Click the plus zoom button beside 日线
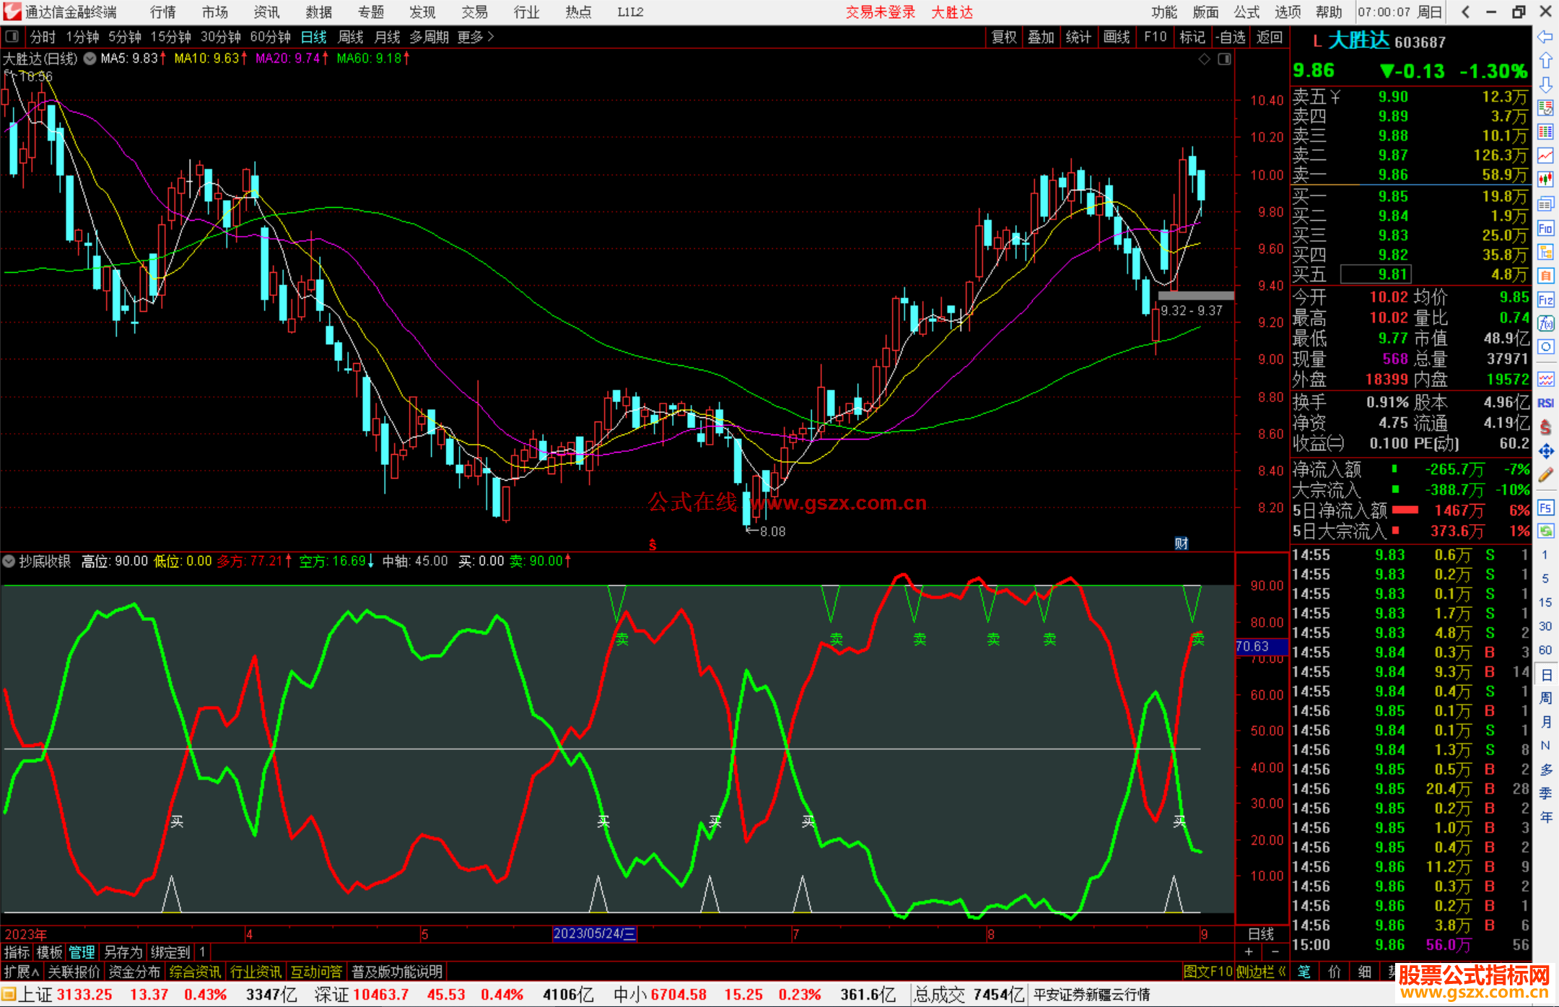The width and height of the screenshot is (1559, 1007). coord(1249,951)
